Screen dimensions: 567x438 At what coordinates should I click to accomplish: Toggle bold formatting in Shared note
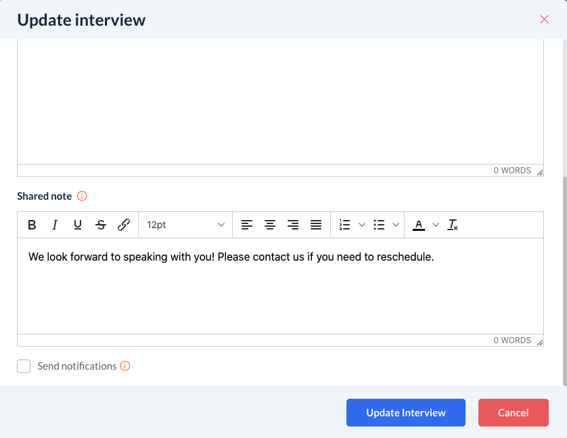32,225
